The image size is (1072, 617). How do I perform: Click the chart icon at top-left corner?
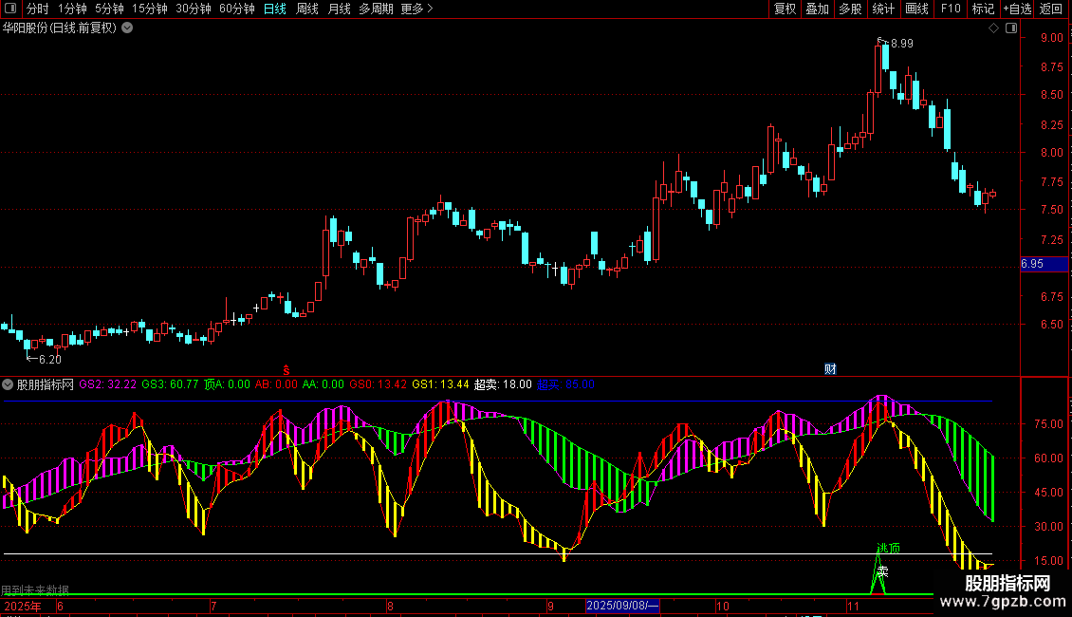[x=12, y=9]
